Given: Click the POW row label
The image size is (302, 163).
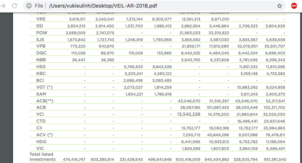Looking at the screenshot, I should (x=41, y=33).
